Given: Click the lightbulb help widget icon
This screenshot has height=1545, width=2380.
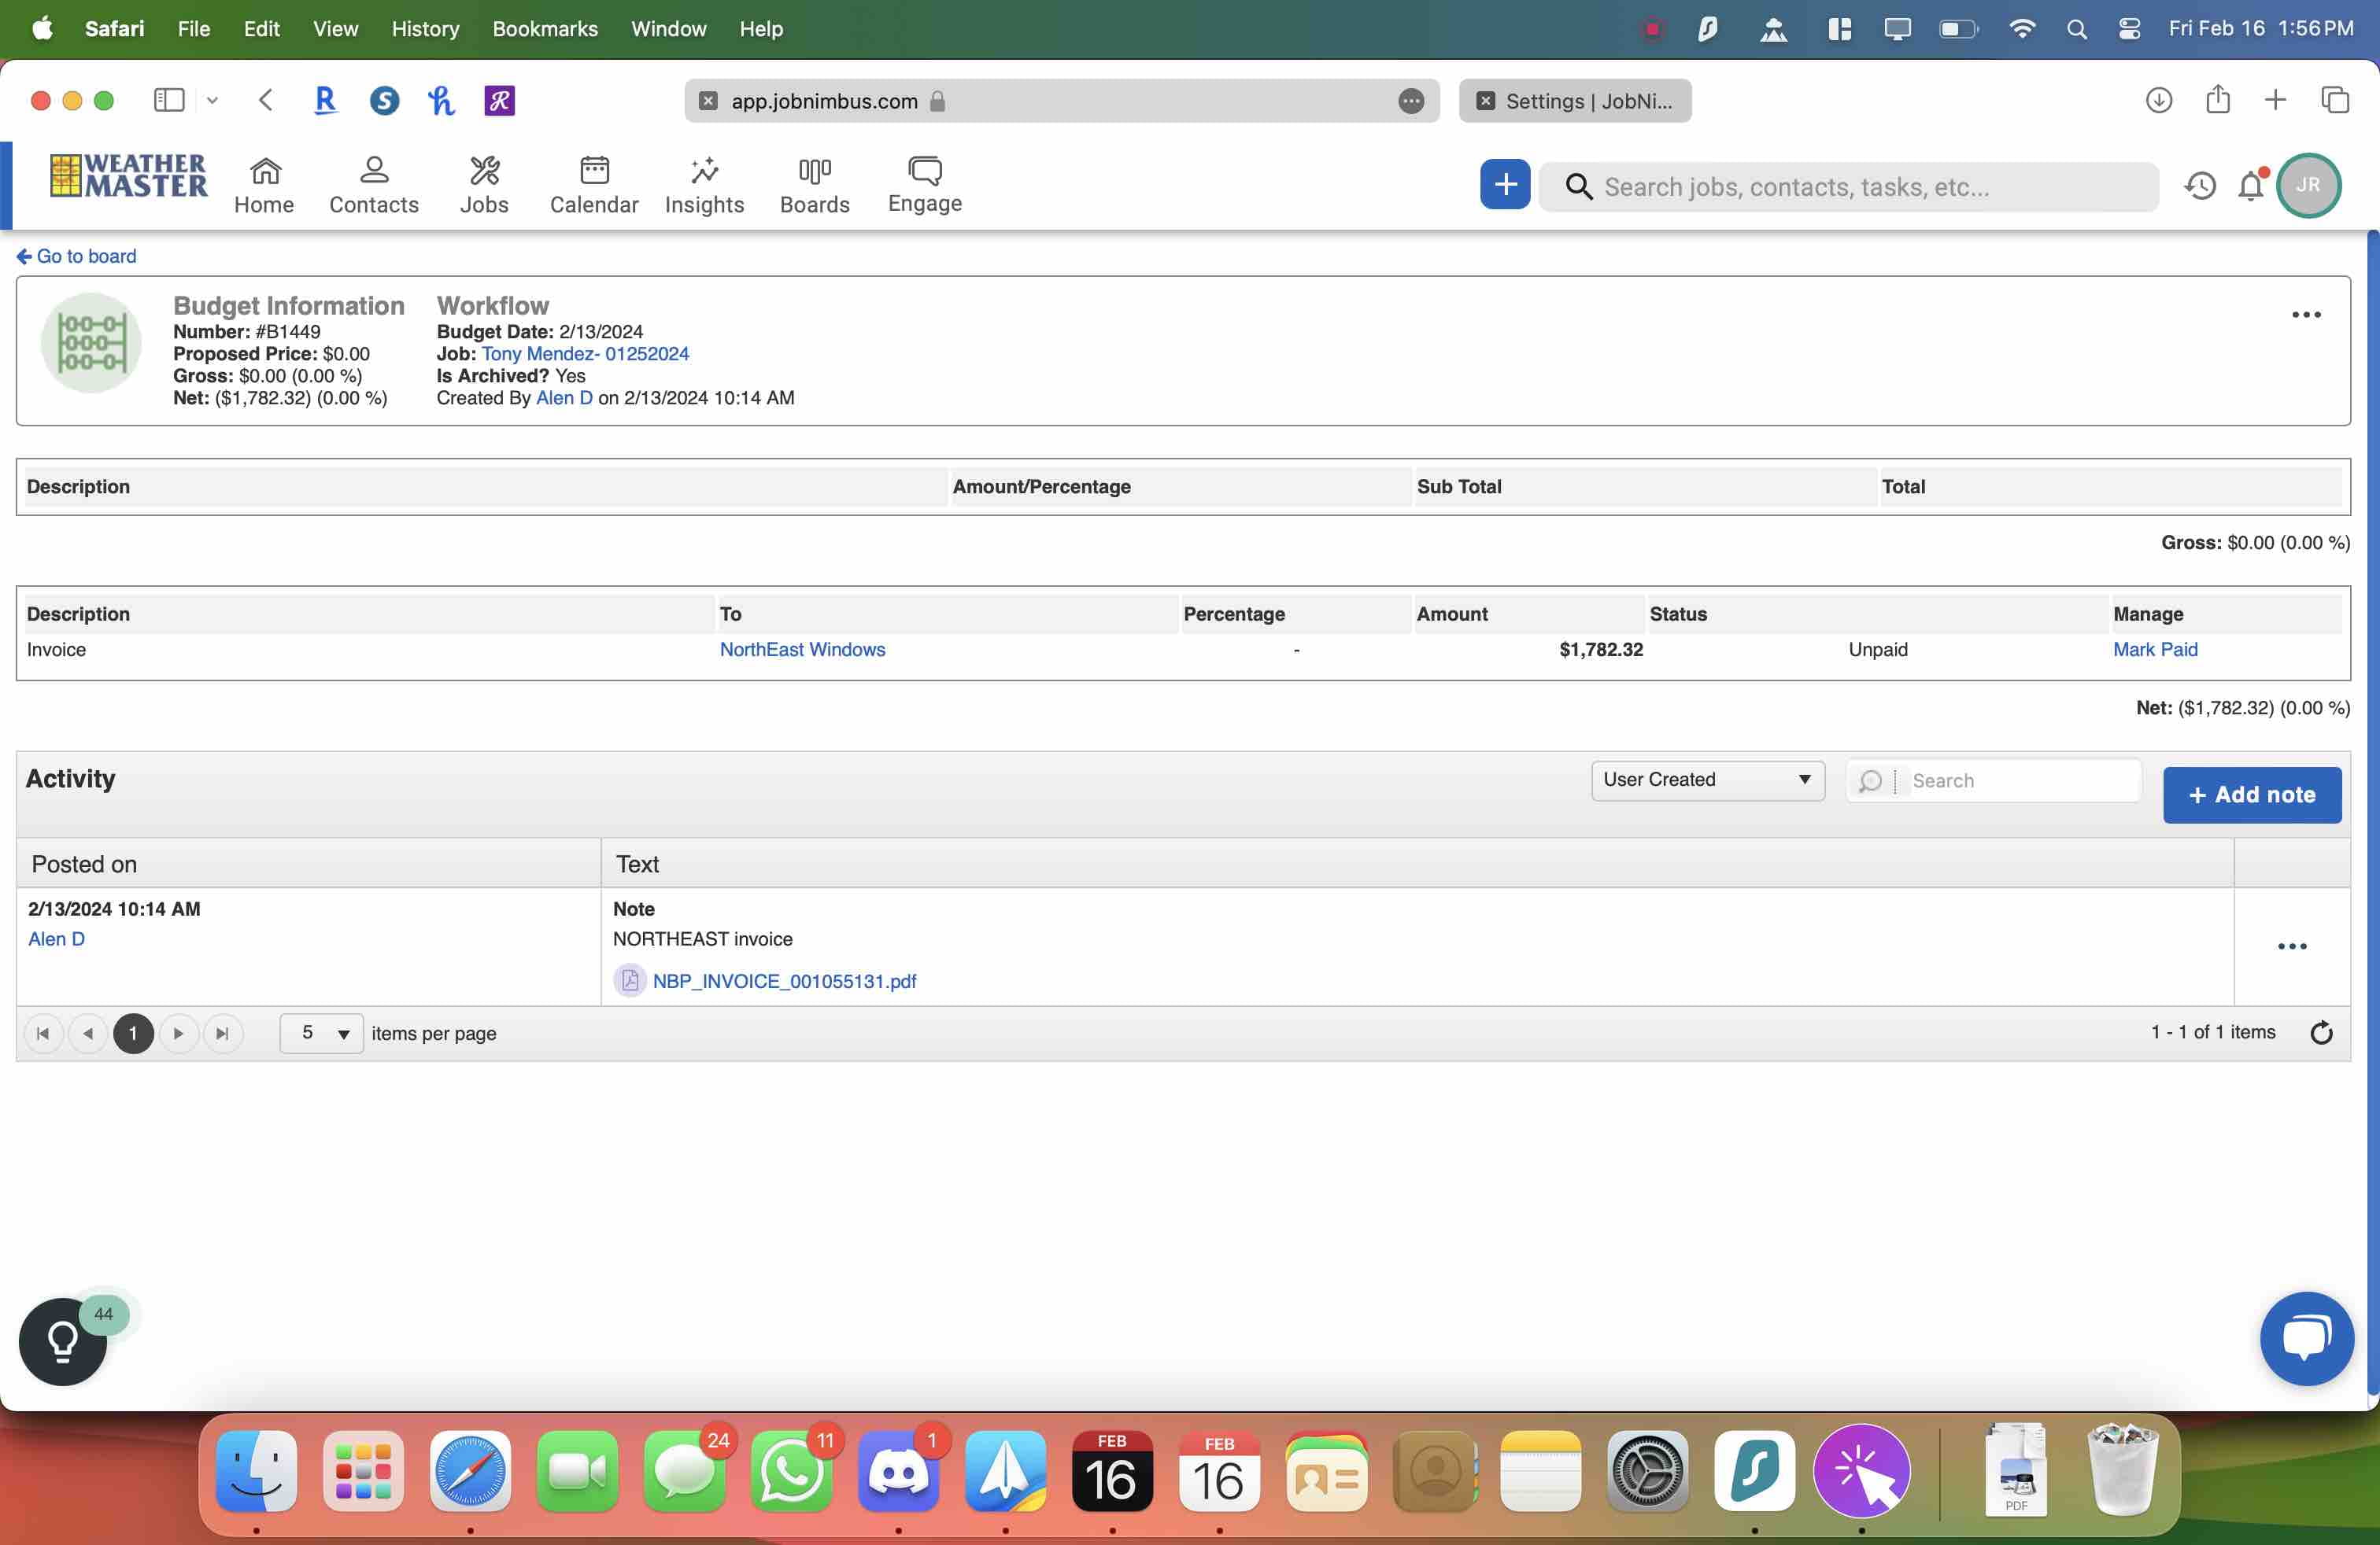Looking at the screenshot, I should tap(63, 1341).
